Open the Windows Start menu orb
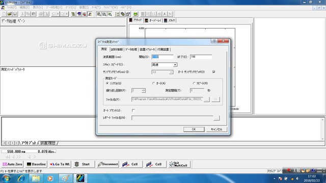Viewport: 326px width, 183px height. click(x=6, y=178)
